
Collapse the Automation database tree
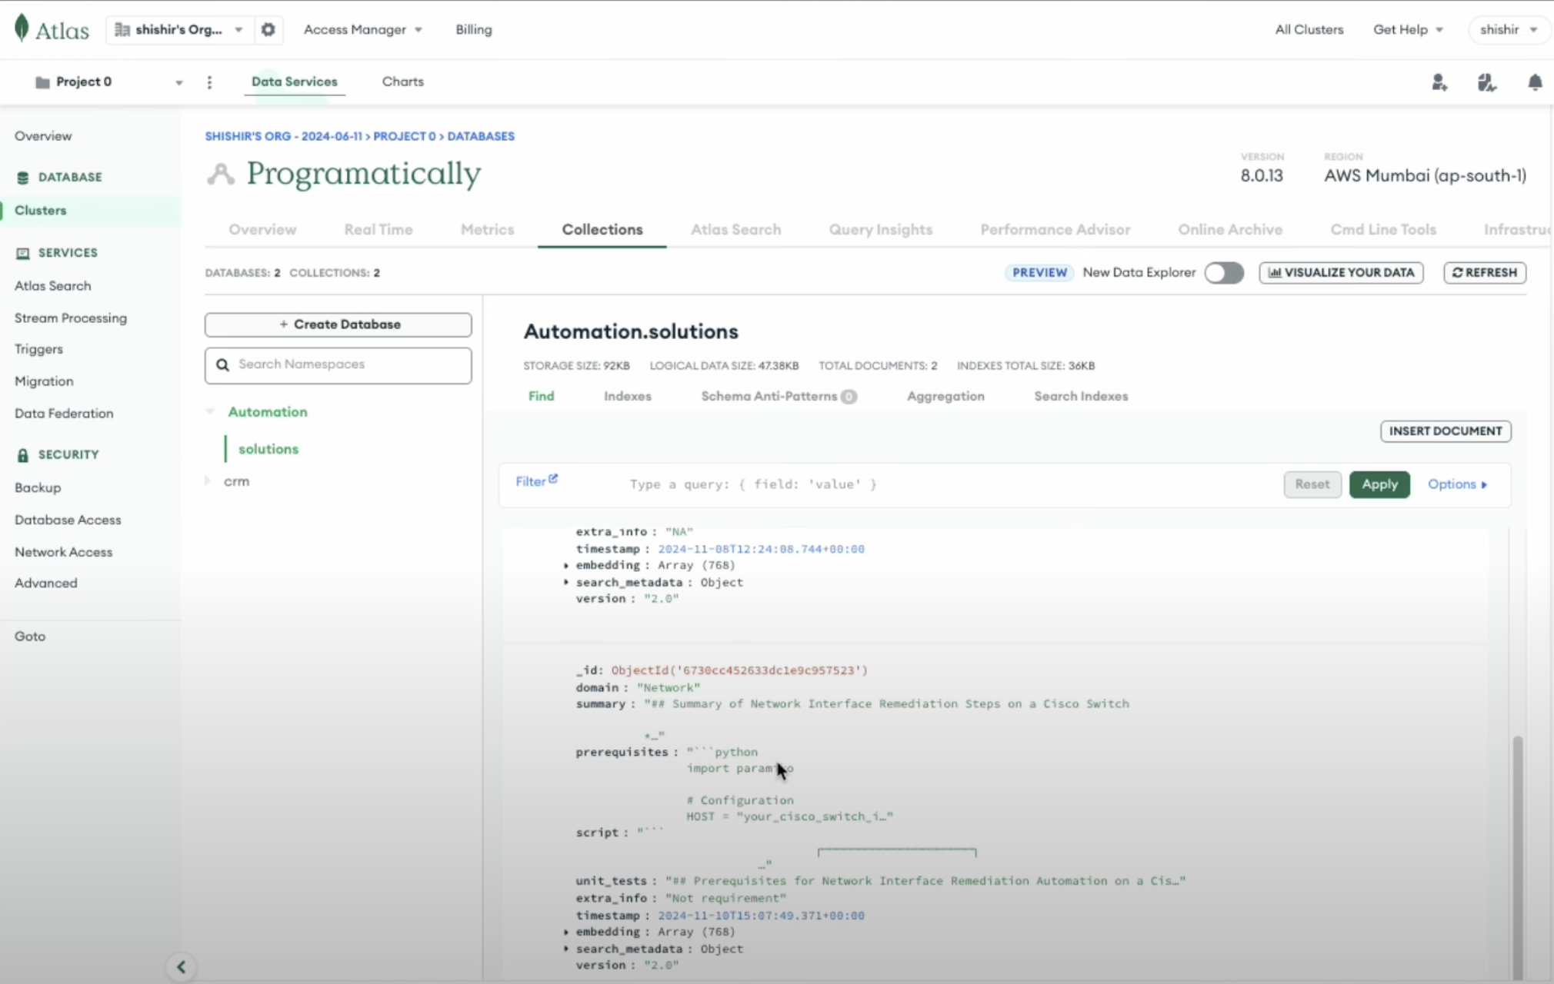click(x=210, y=412)
